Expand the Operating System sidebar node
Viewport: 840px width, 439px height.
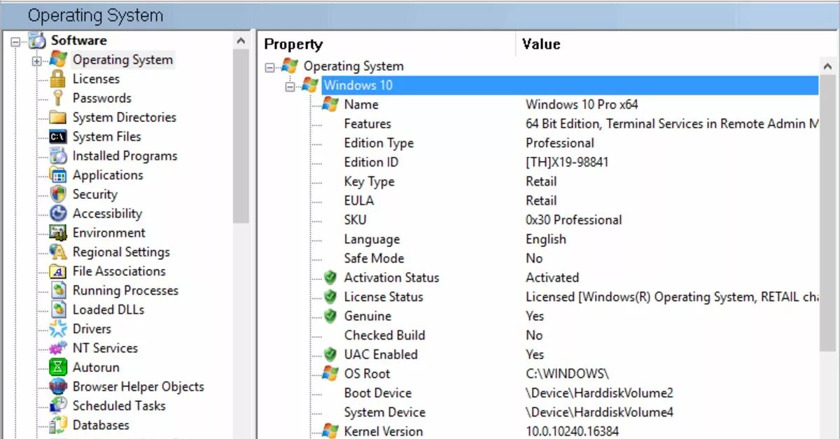(x=36, y=61)
